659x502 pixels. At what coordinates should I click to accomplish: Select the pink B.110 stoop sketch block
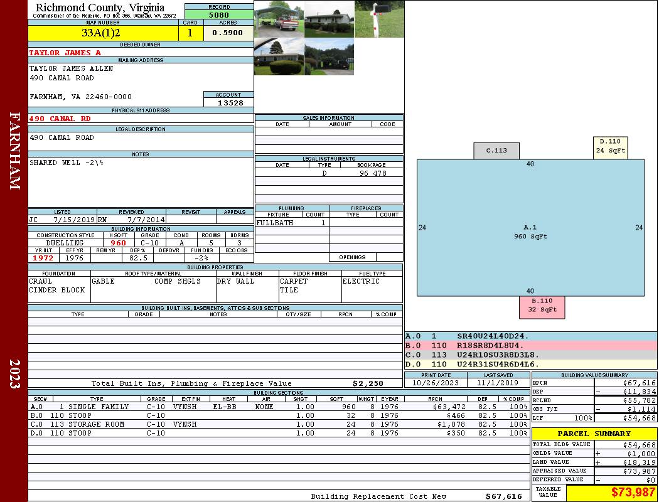point(542,306)
